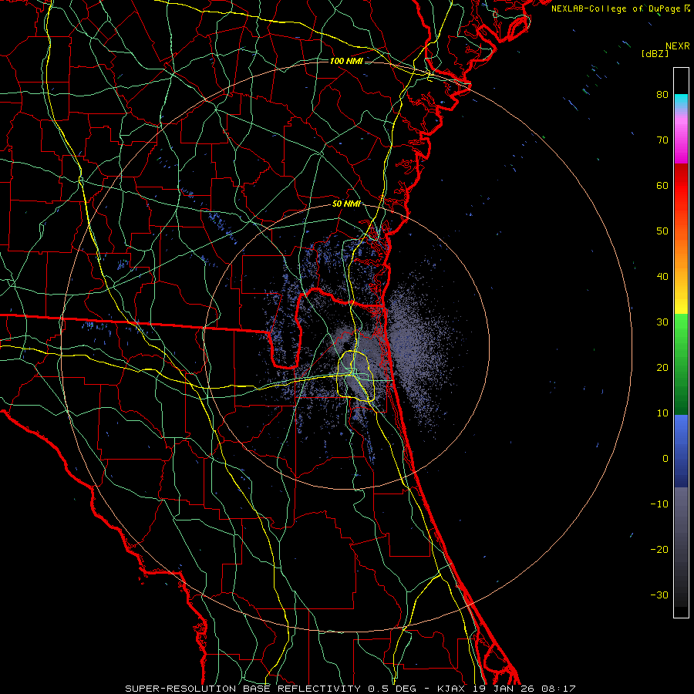The height and width of the screenshot is (694, 694).
Task: Click the NEXLAB-College of DuPage label
Action: (615, 8)
